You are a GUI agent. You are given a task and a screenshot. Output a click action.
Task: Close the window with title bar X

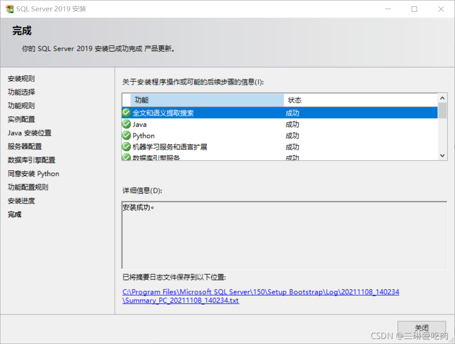[441, 9]
